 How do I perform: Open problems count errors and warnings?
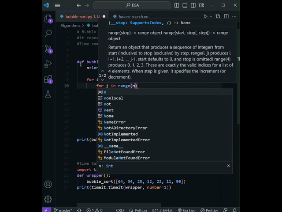pos(94,210)
